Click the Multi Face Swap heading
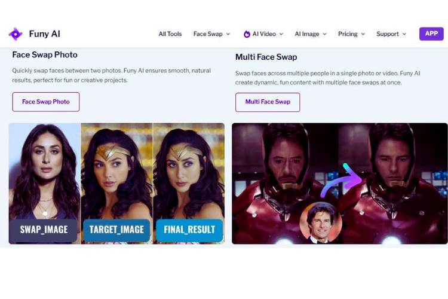This screenshot has height=299, width=448. click(266, 57)
